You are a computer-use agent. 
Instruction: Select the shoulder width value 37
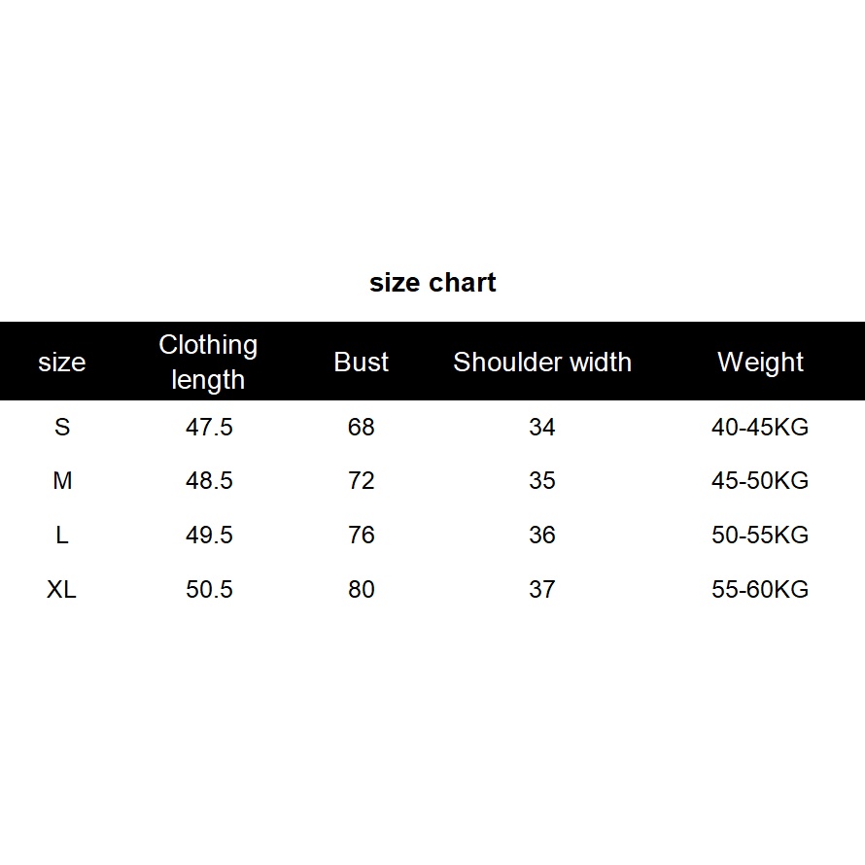(x=542, y=590)
